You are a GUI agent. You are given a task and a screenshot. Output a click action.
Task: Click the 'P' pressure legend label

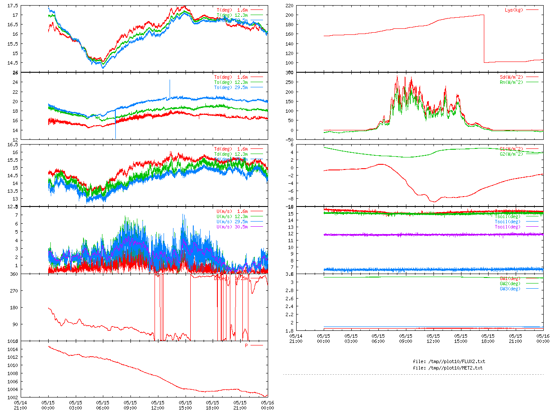247,345
